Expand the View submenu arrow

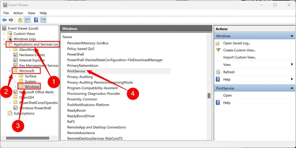[292, 64]
